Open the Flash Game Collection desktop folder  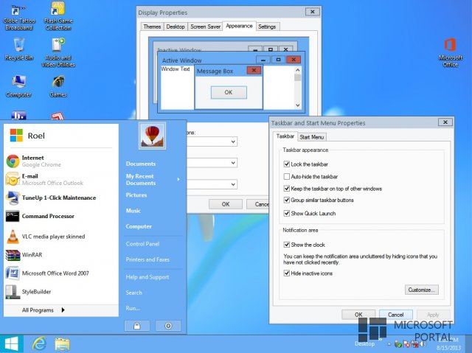(x=58, y=16)
